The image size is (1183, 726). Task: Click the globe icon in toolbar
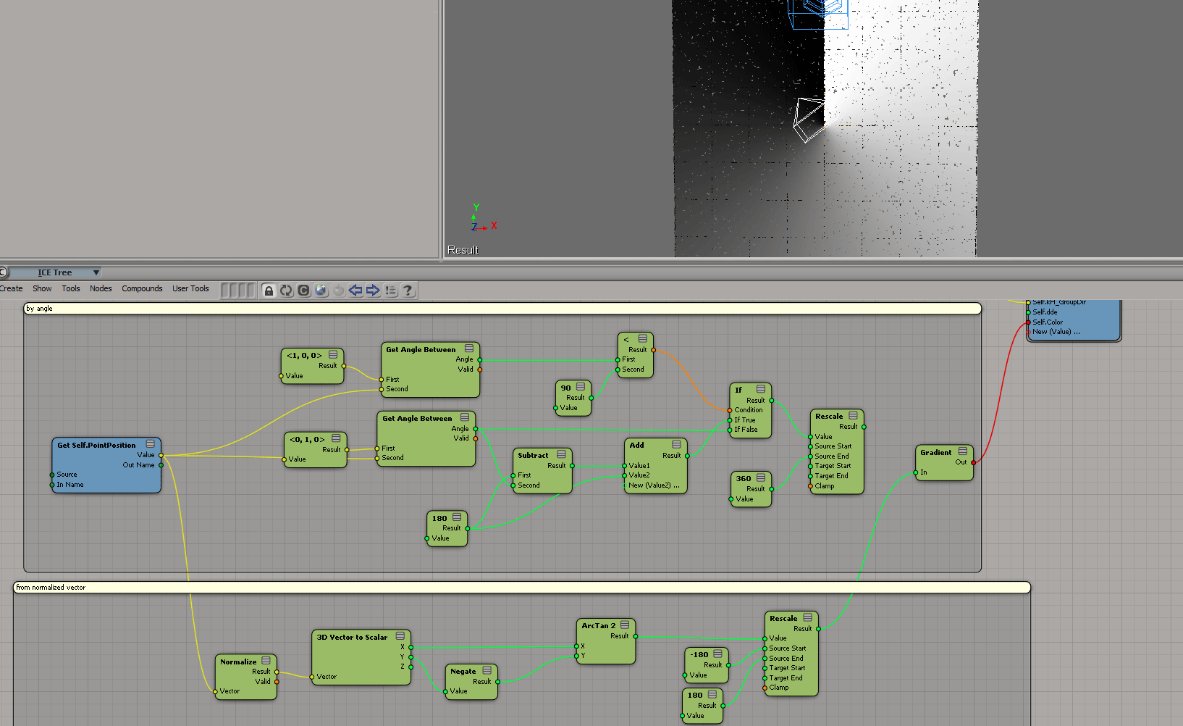[321, 291]
